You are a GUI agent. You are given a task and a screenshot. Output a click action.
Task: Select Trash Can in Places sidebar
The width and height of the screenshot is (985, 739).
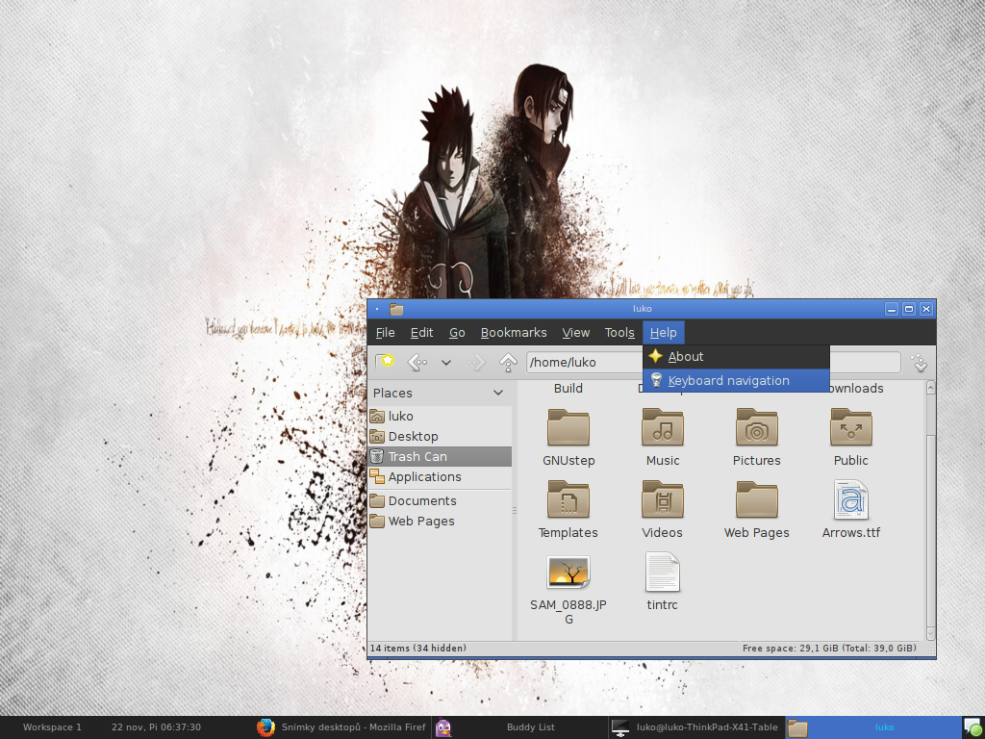point(440,456)
